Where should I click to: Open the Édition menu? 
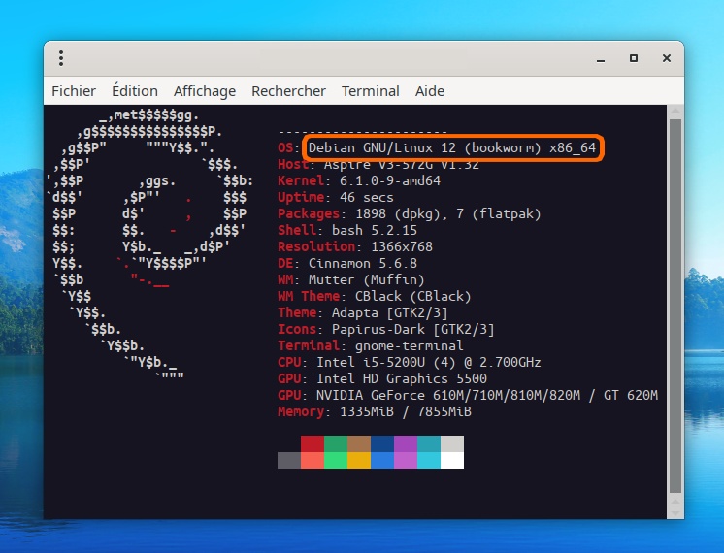(135, 91)
